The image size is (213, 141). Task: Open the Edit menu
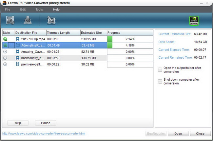pyautogui.click(x=23, y=10)
